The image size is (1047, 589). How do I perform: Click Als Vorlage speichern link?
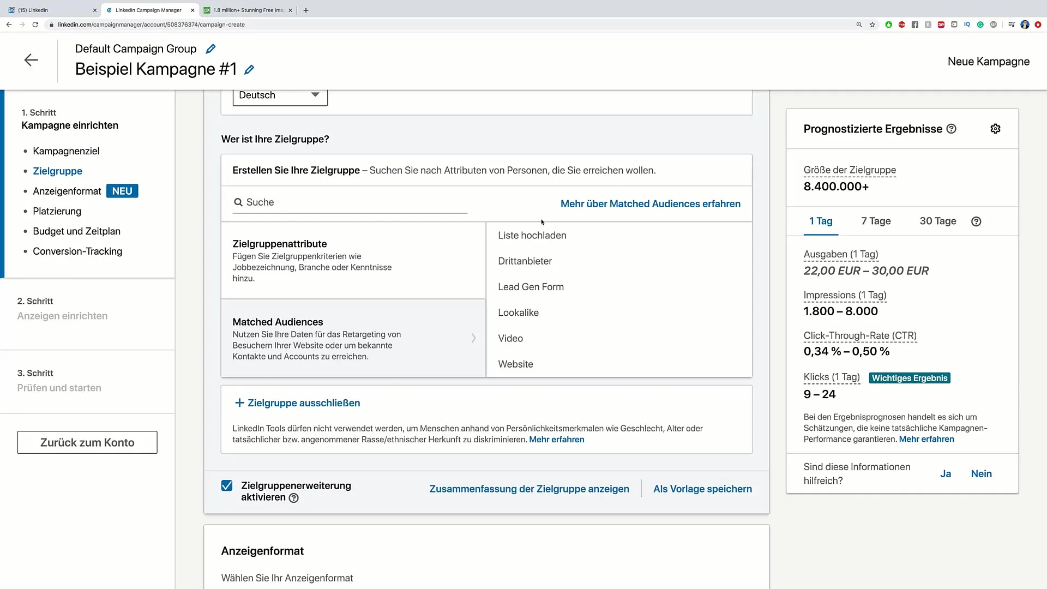(x=702, y=489)
